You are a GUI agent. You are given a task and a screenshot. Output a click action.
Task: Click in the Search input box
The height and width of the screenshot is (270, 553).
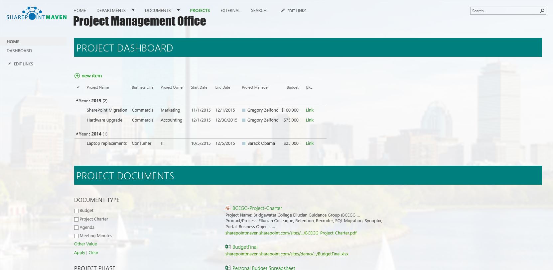[x=505, y=11]
